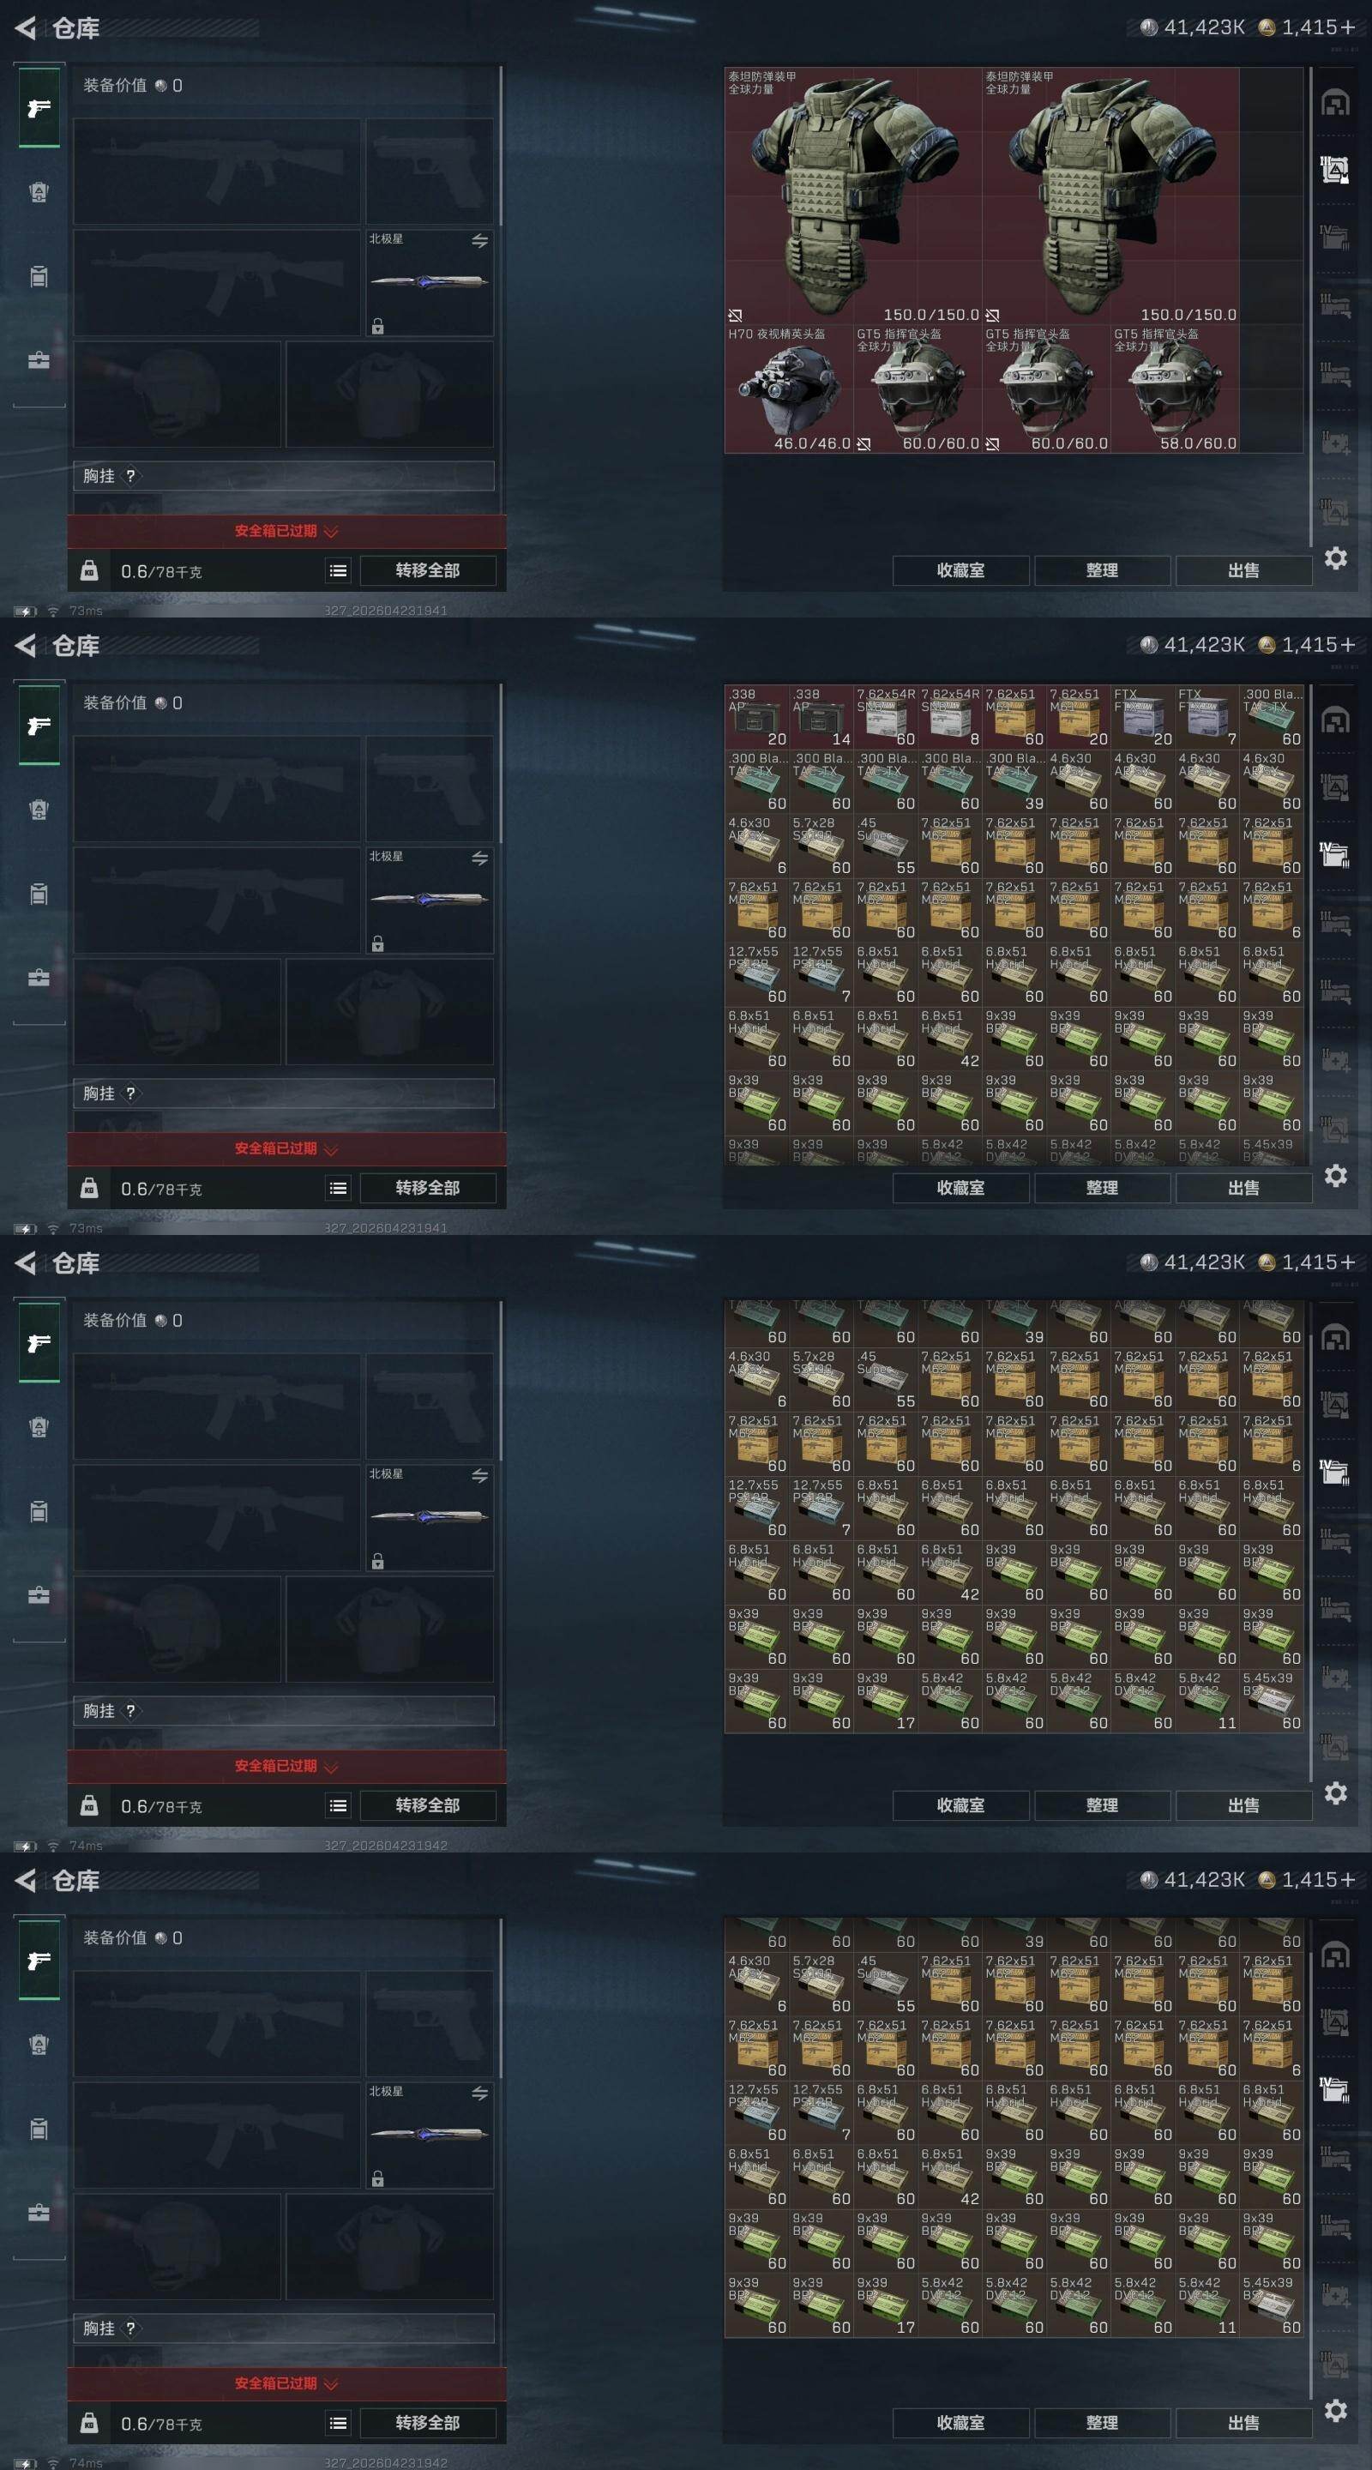Image resolution: width=1372 pixels, height=2470 pixels.
Task: Select the GT5 指挥官头盔 with 58.0/60.0 durability
Action: [1175, 389]
